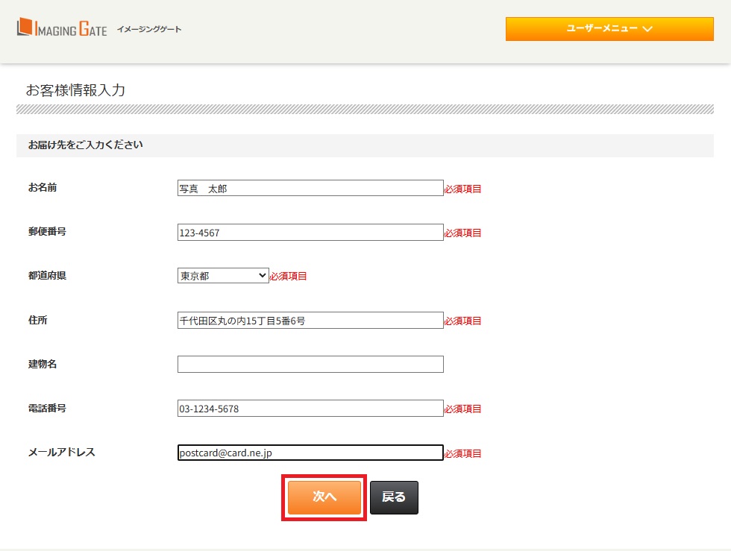Click the お名前 field label
The height and width of the screenshot is (551, 731).
click(x=43, y=188)
